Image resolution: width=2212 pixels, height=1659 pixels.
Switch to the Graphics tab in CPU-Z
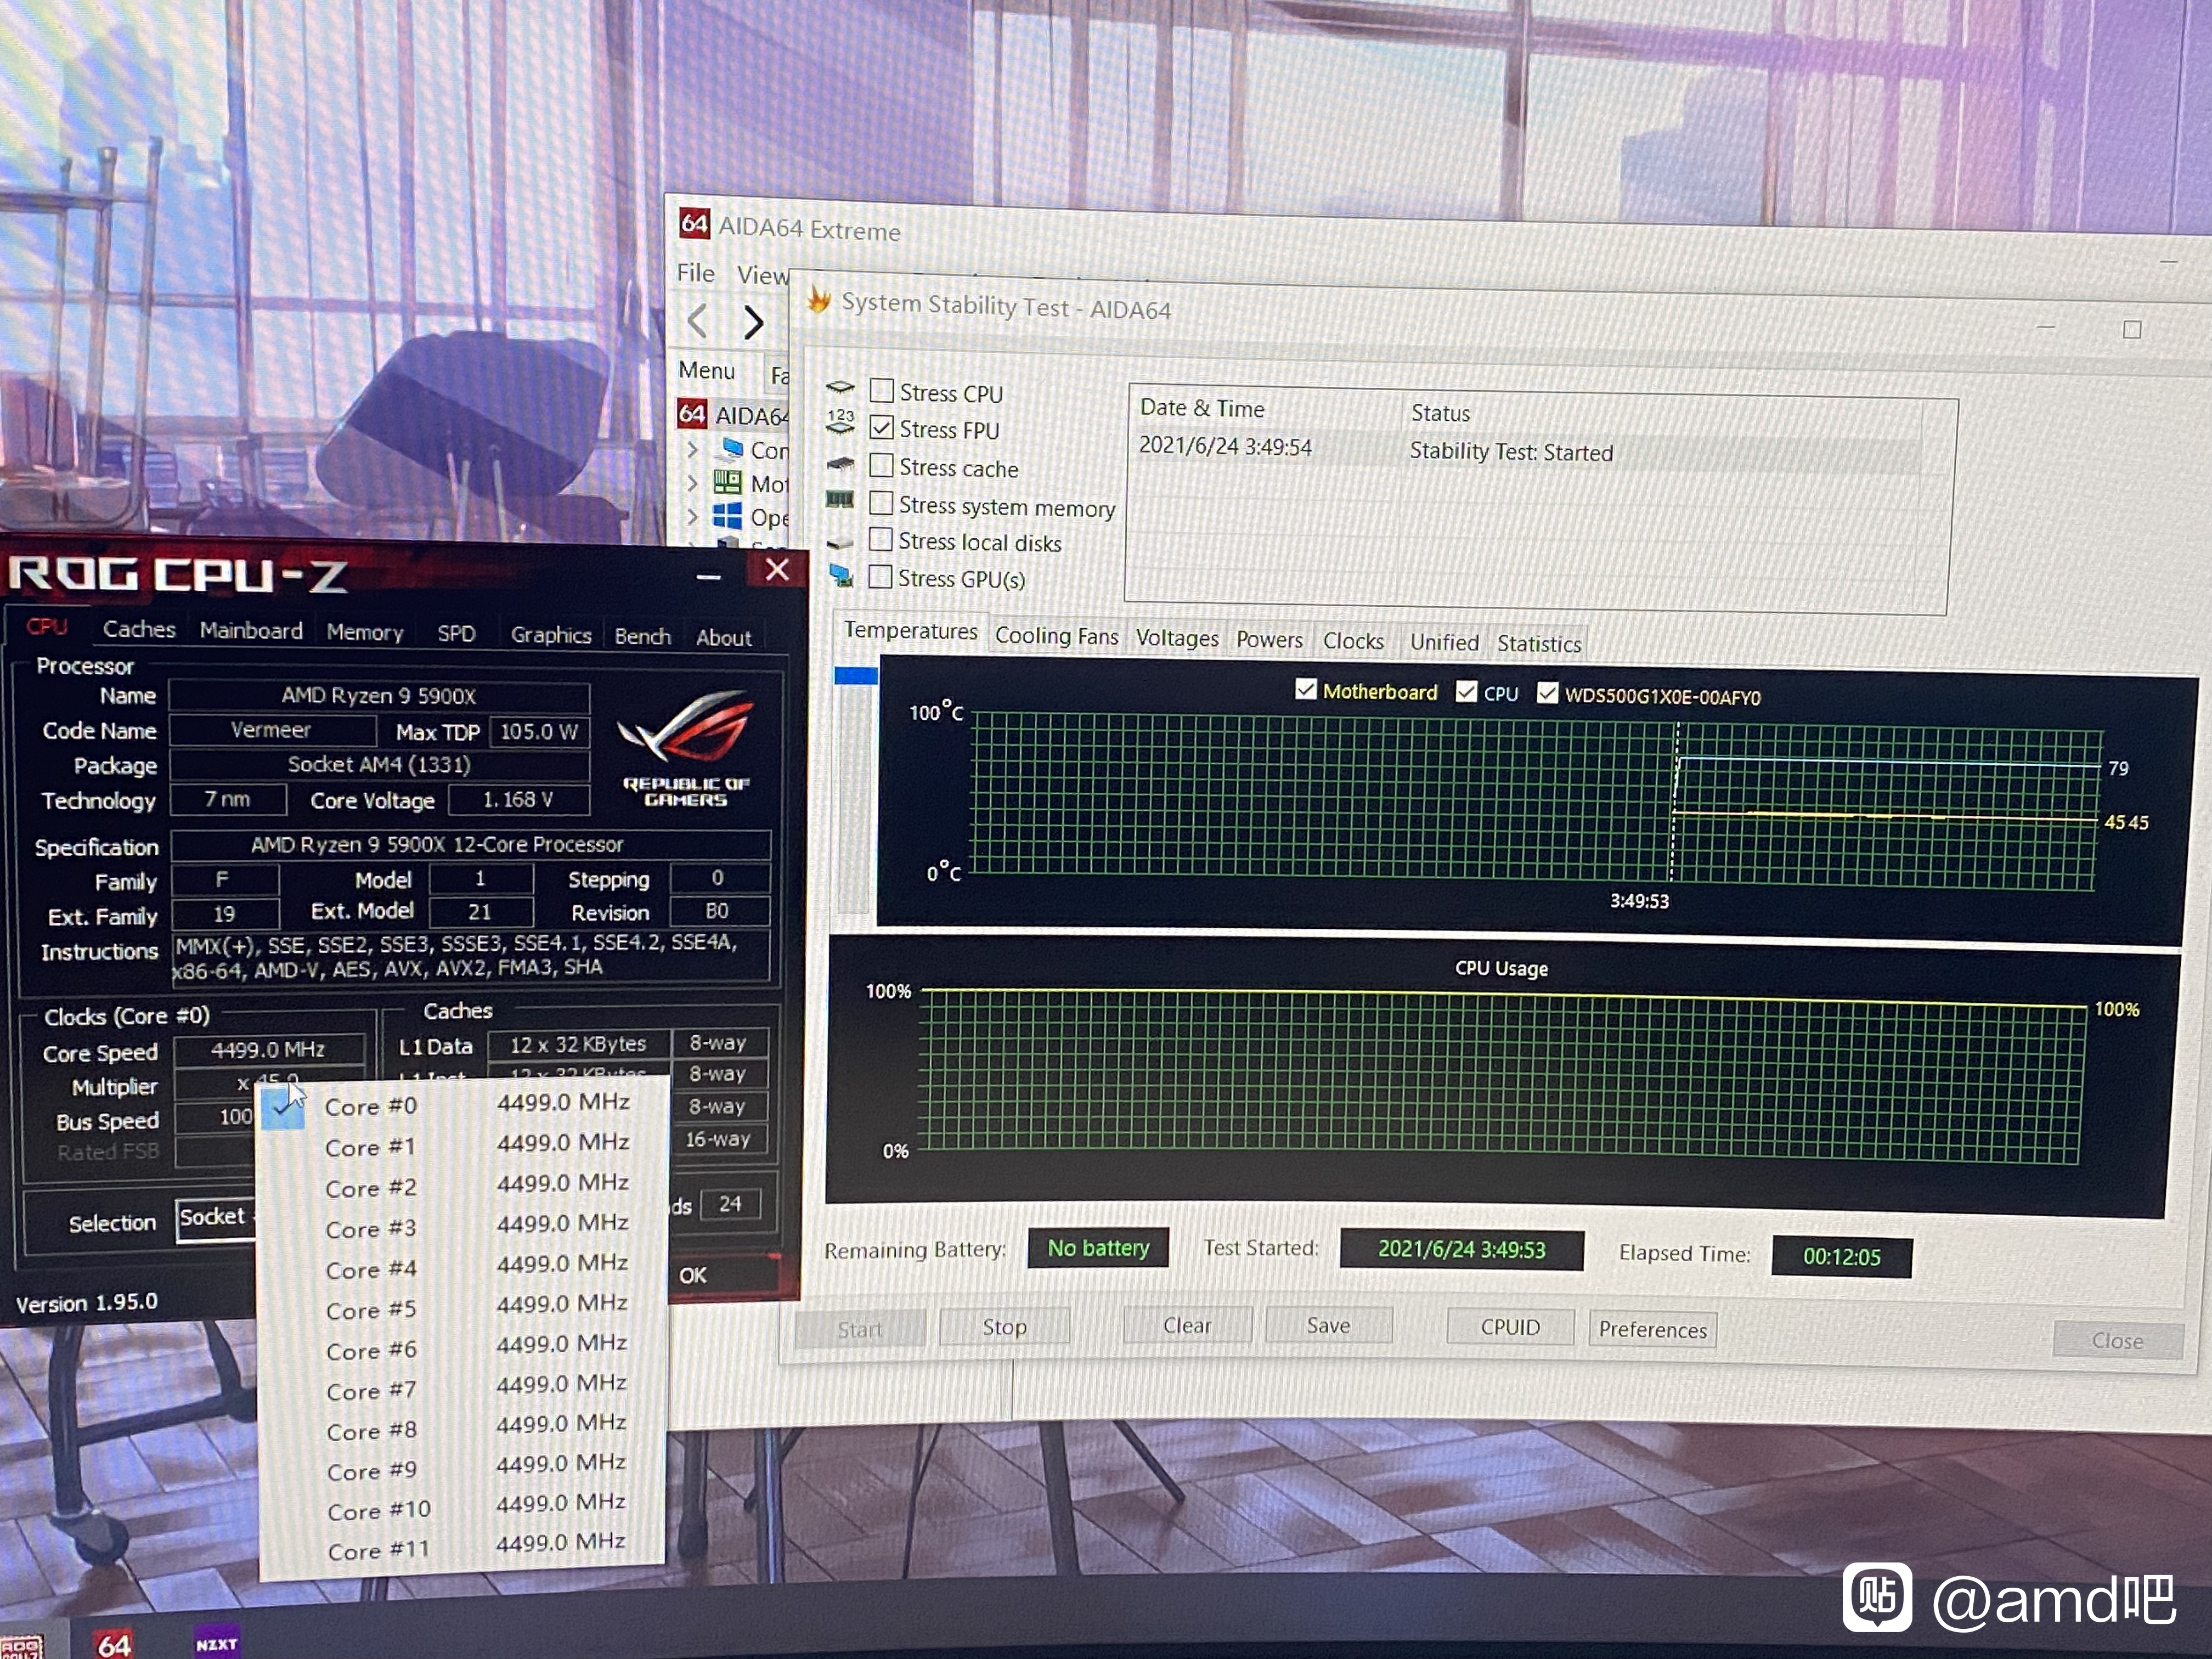[x=551, y=635]
